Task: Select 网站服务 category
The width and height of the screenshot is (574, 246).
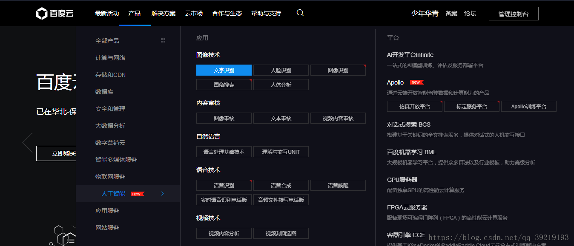Action: coord(107,228)
